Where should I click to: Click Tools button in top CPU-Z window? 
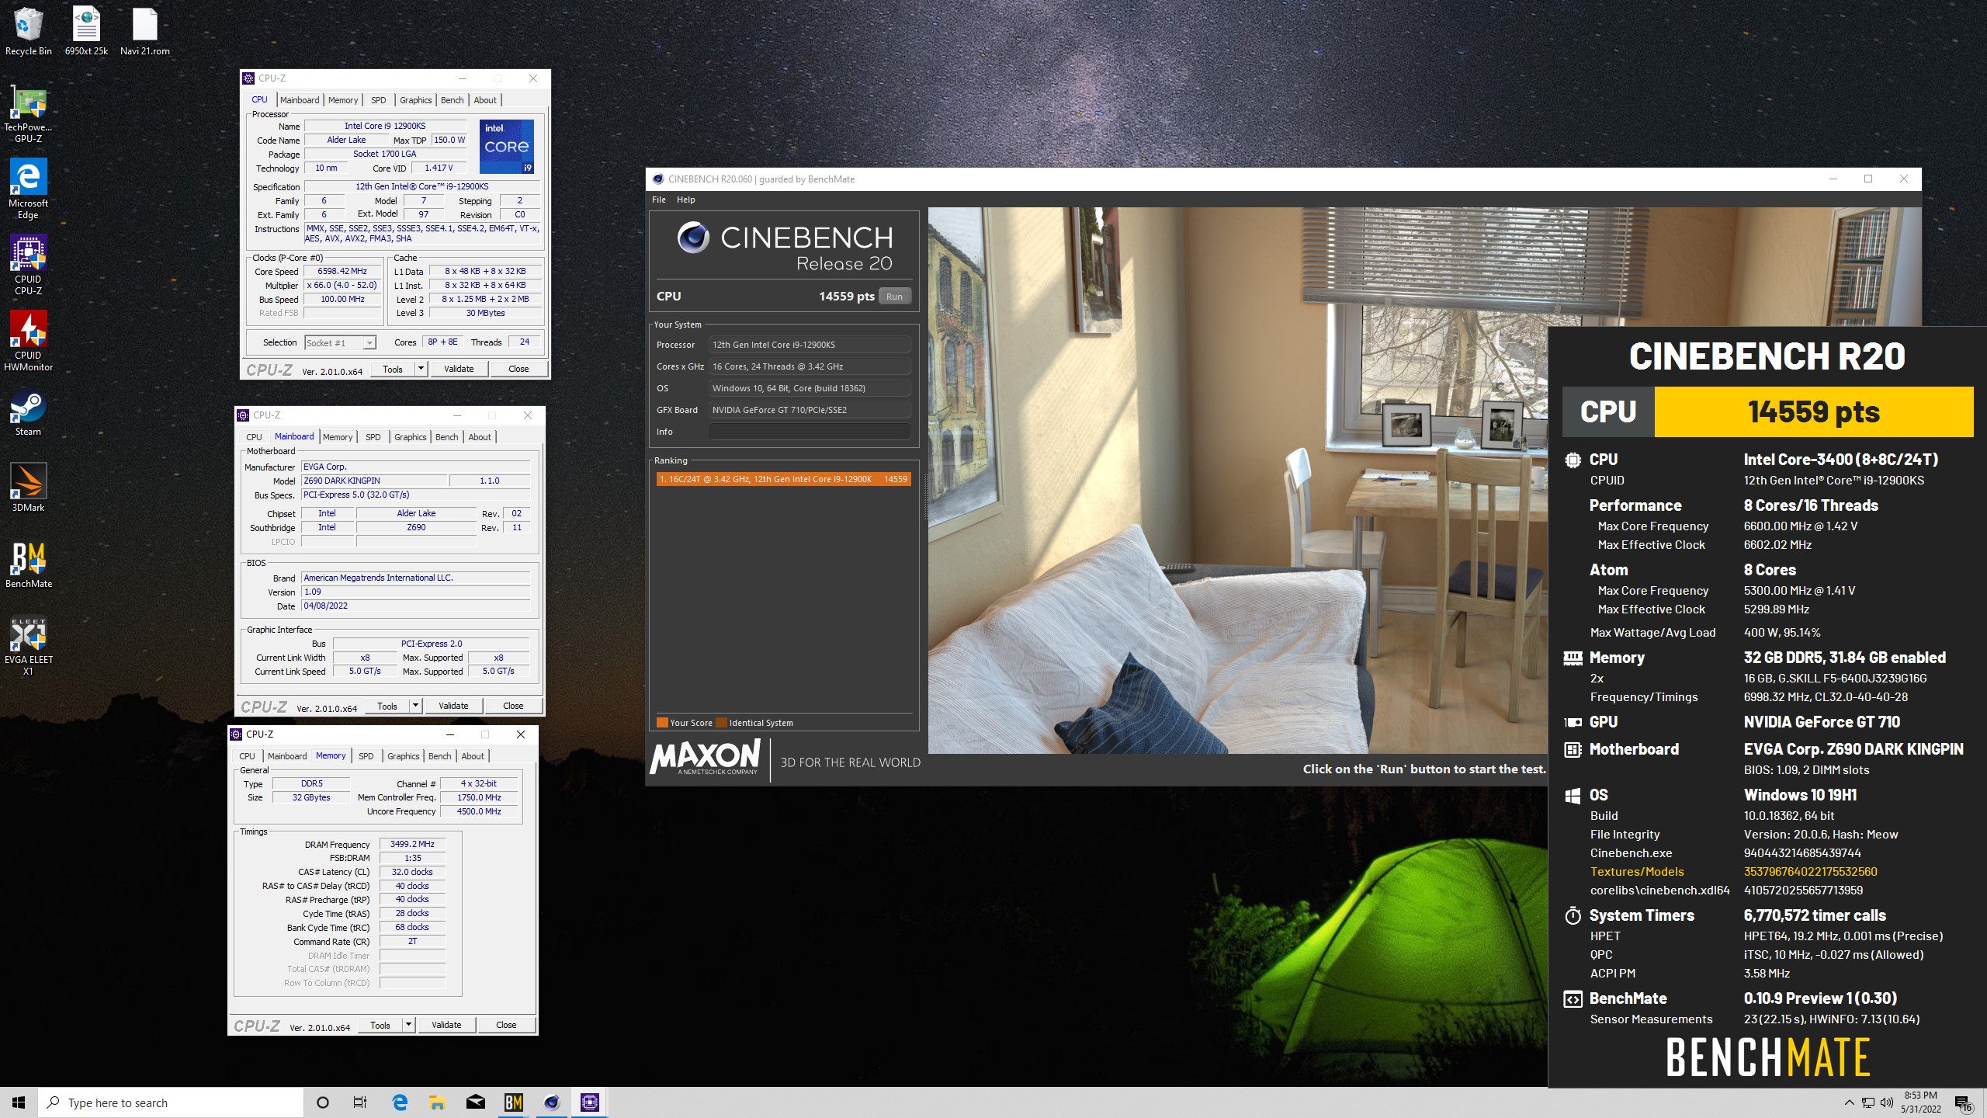[x=393, y=369]
